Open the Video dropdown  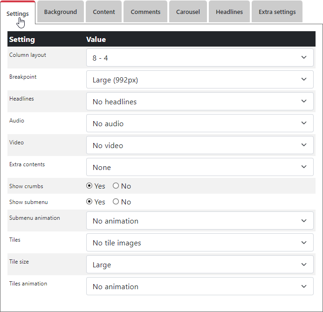(199, 145)
